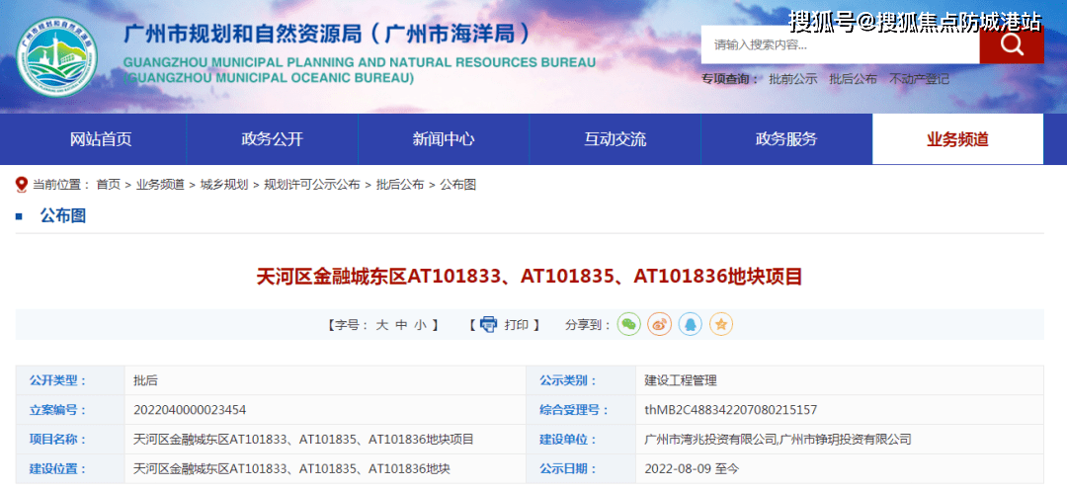
Task: Open the 政务公开 nav tab
Action: 273,139
